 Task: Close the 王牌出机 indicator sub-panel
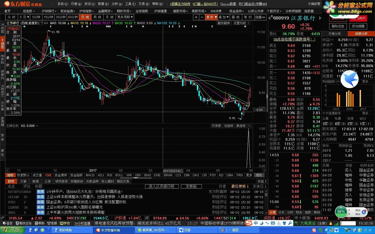coord(249,126)
